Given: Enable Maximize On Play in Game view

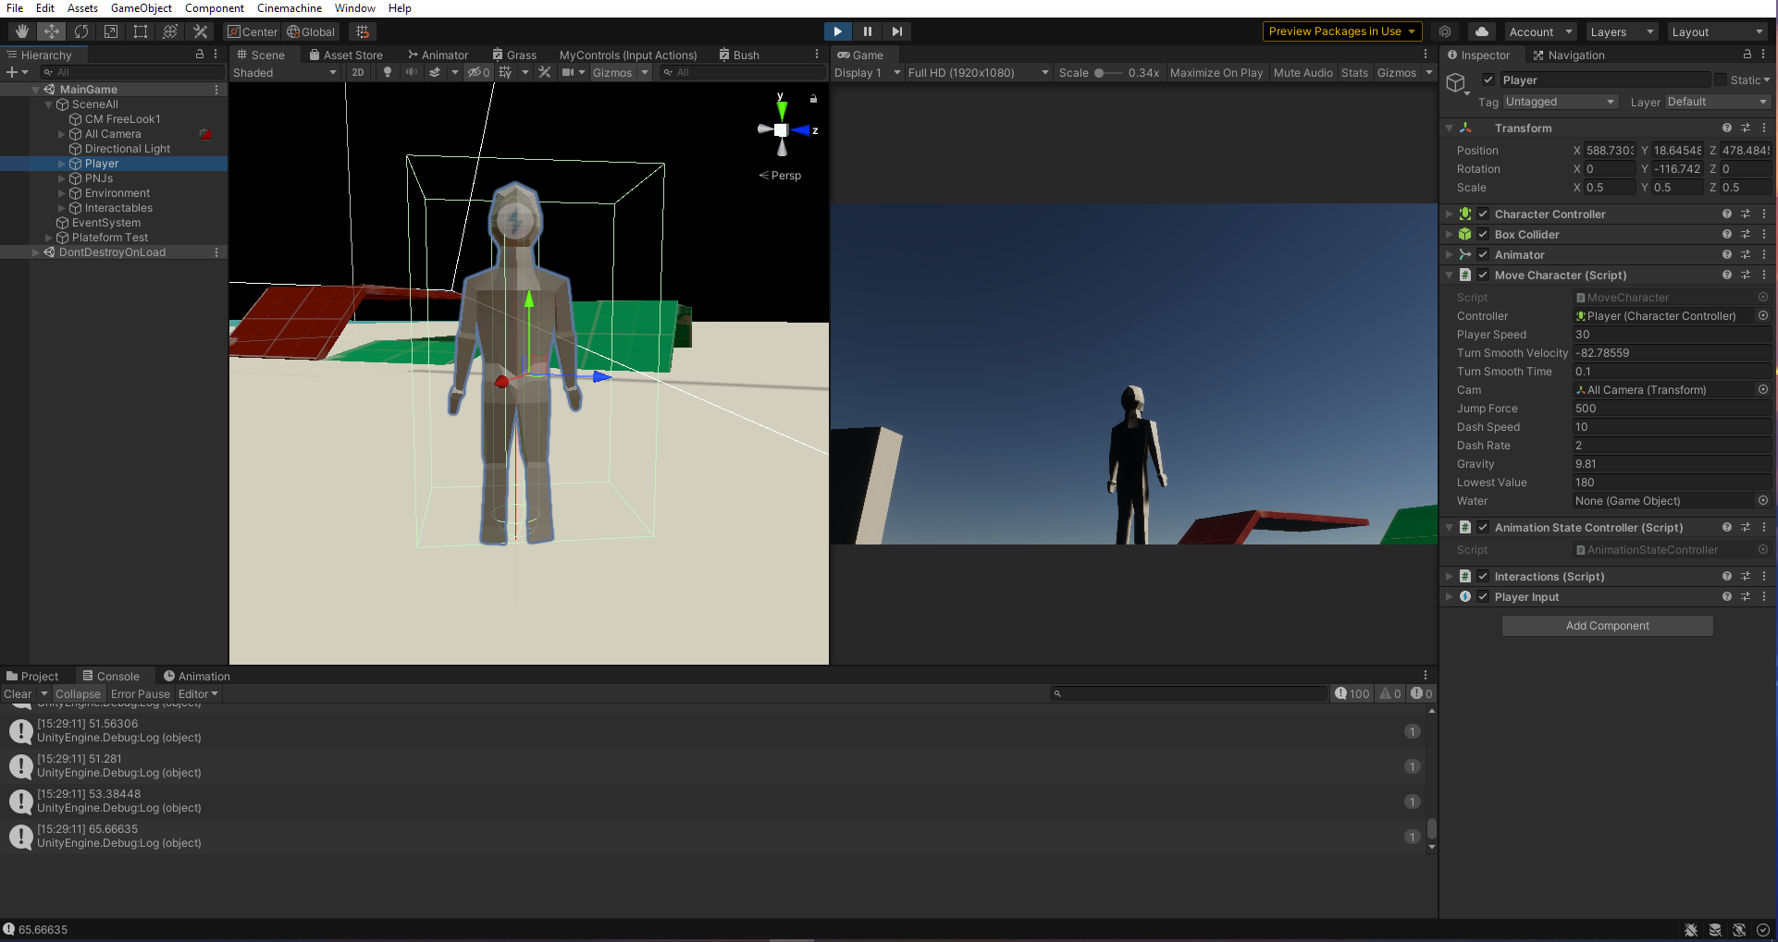Looking at the screenshot, I should click(1216, 72).
